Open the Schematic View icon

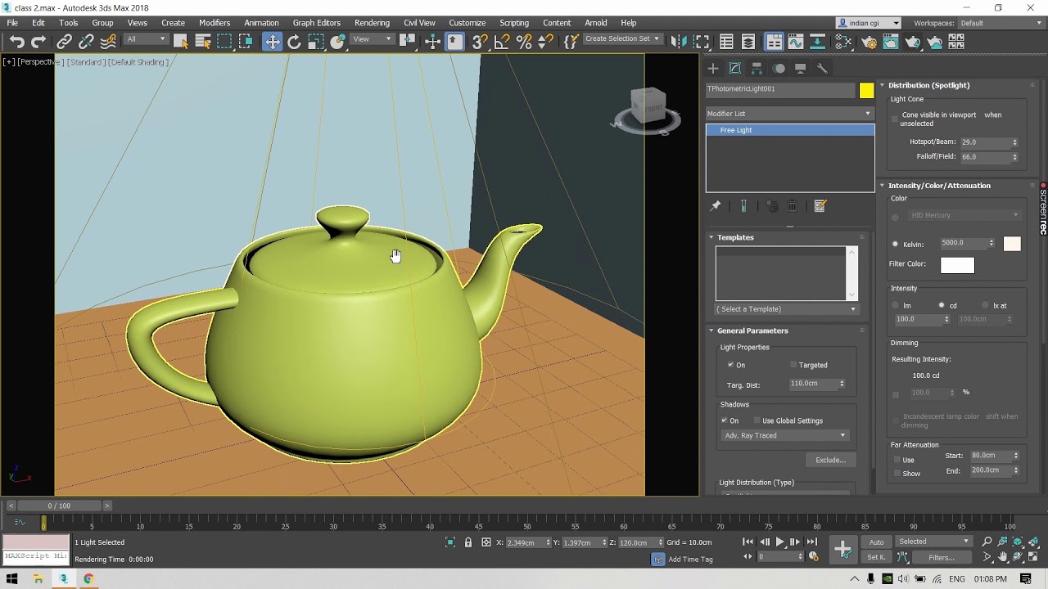click(817, 42)
